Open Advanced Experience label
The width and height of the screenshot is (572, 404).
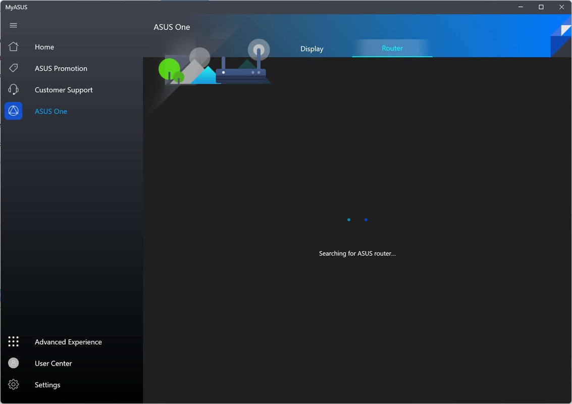[x=68, y=342]
